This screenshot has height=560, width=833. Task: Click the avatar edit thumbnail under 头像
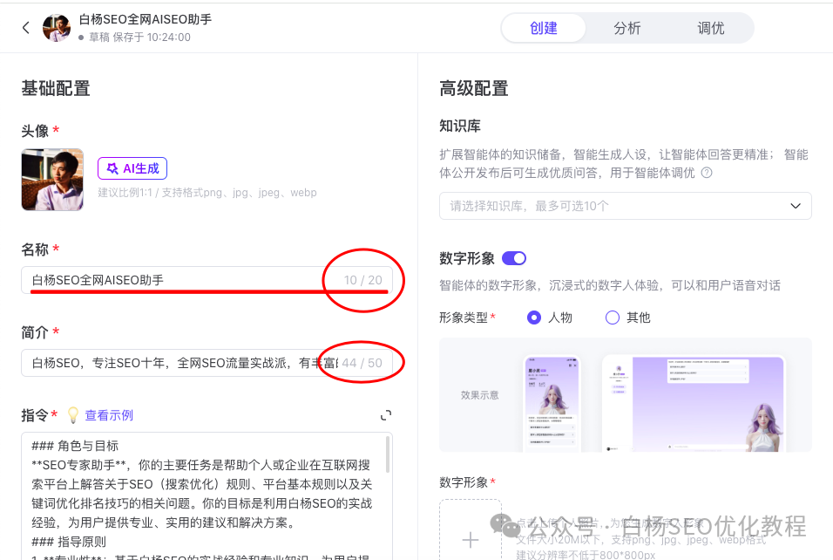click(x=52, y=180)
